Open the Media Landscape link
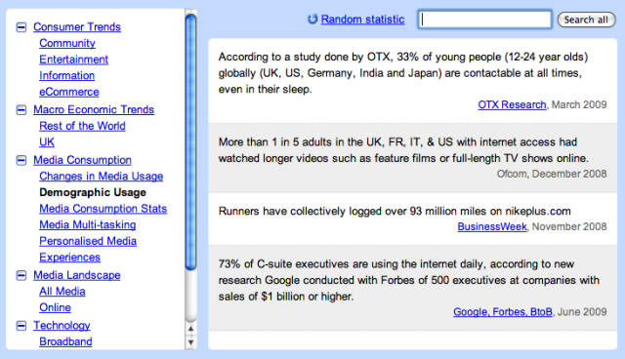625x359 pixels. pyautogui.click(x=77, y=275)
